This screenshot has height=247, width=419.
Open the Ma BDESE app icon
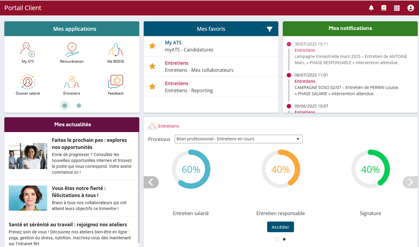point(116,50)
